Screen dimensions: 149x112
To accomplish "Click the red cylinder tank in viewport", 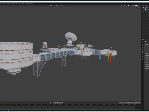I will click(111, 58).
